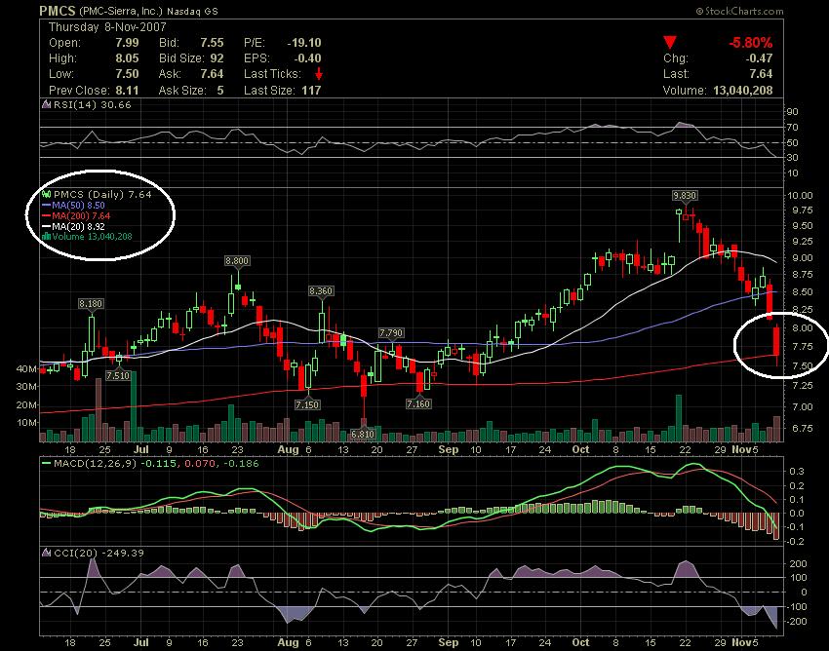Click the Ask value 7.64
This screenshot has height=651, width=829.
(212, 74)
